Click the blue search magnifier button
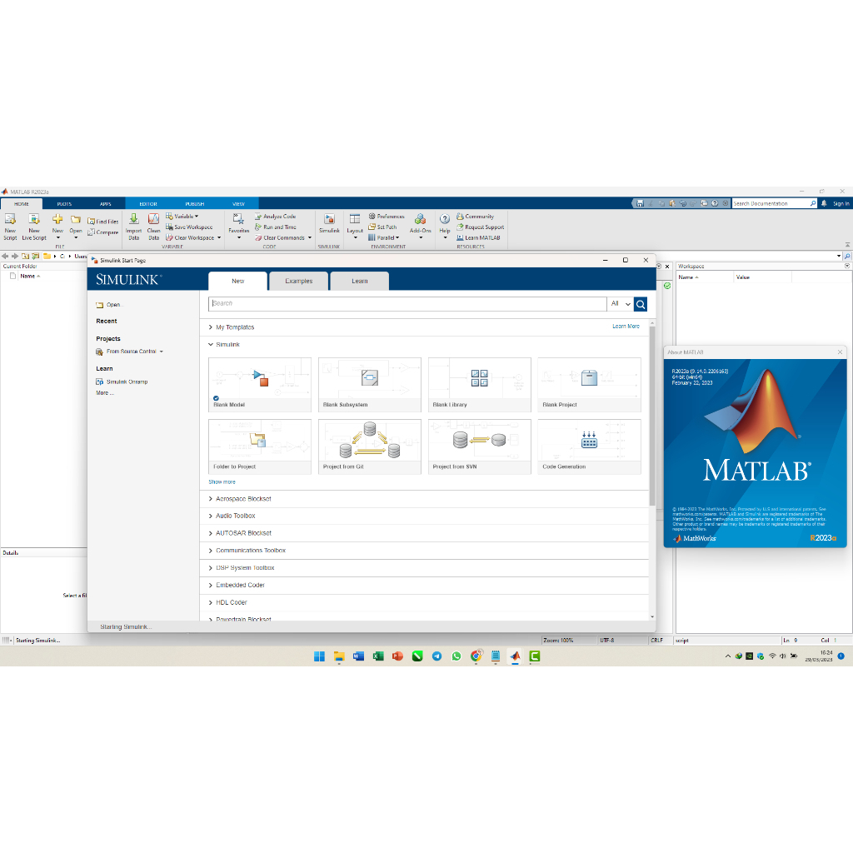 pos(640,304)
